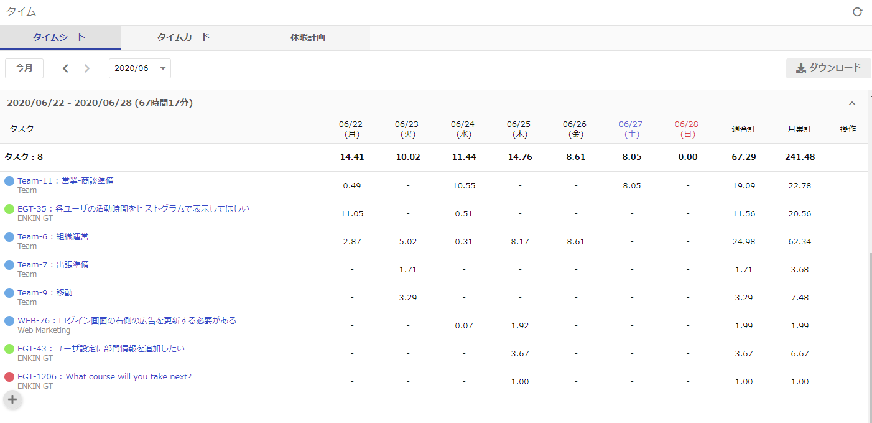Click the blue circle beside Team-6

tap(9, 237)
